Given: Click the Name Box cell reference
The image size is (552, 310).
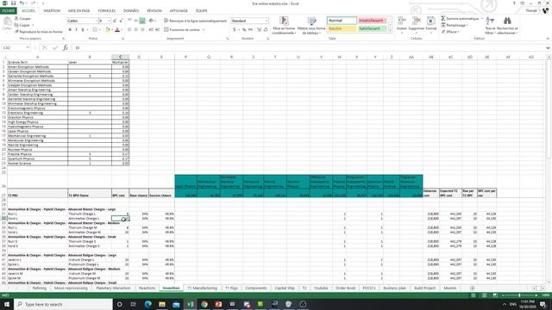Looking at the screenshot, I should 16,48.
